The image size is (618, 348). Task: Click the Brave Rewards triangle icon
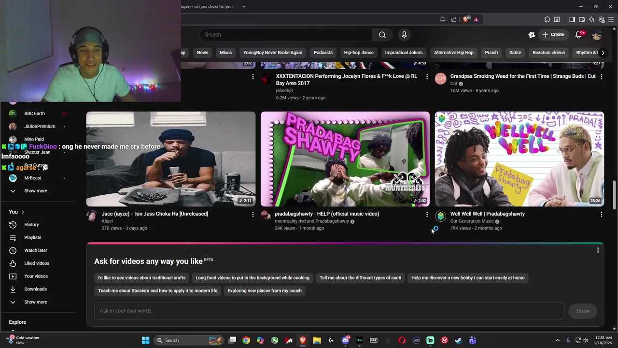(476, 19)
